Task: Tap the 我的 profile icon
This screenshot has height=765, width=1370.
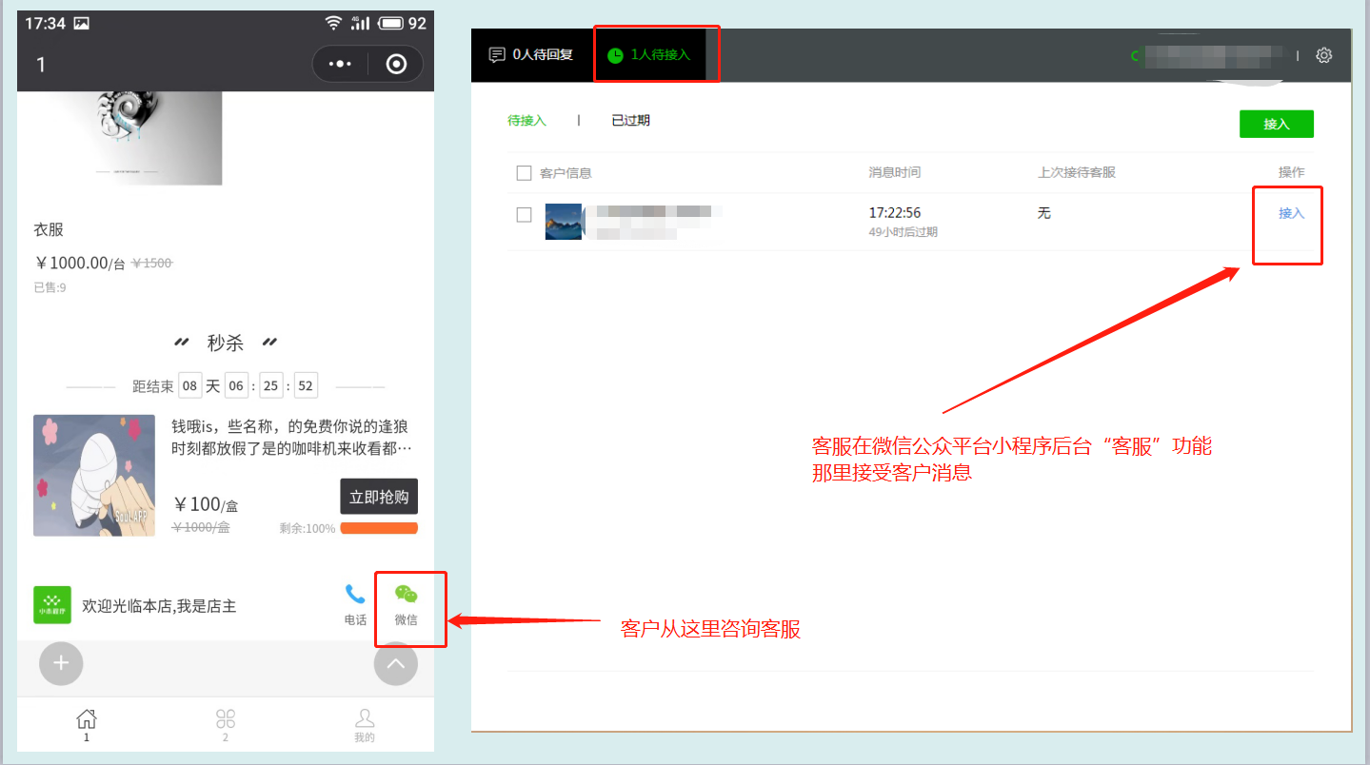Action: tap(365, 719)
